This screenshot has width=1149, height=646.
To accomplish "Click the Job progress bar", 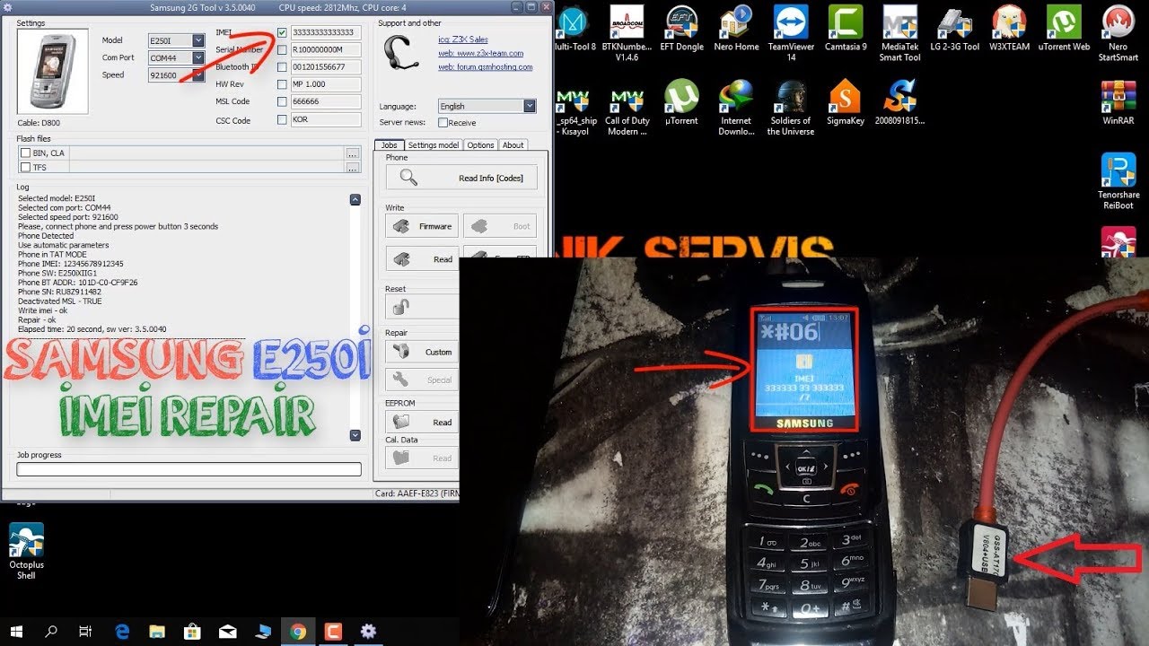I will coord(189,469).
